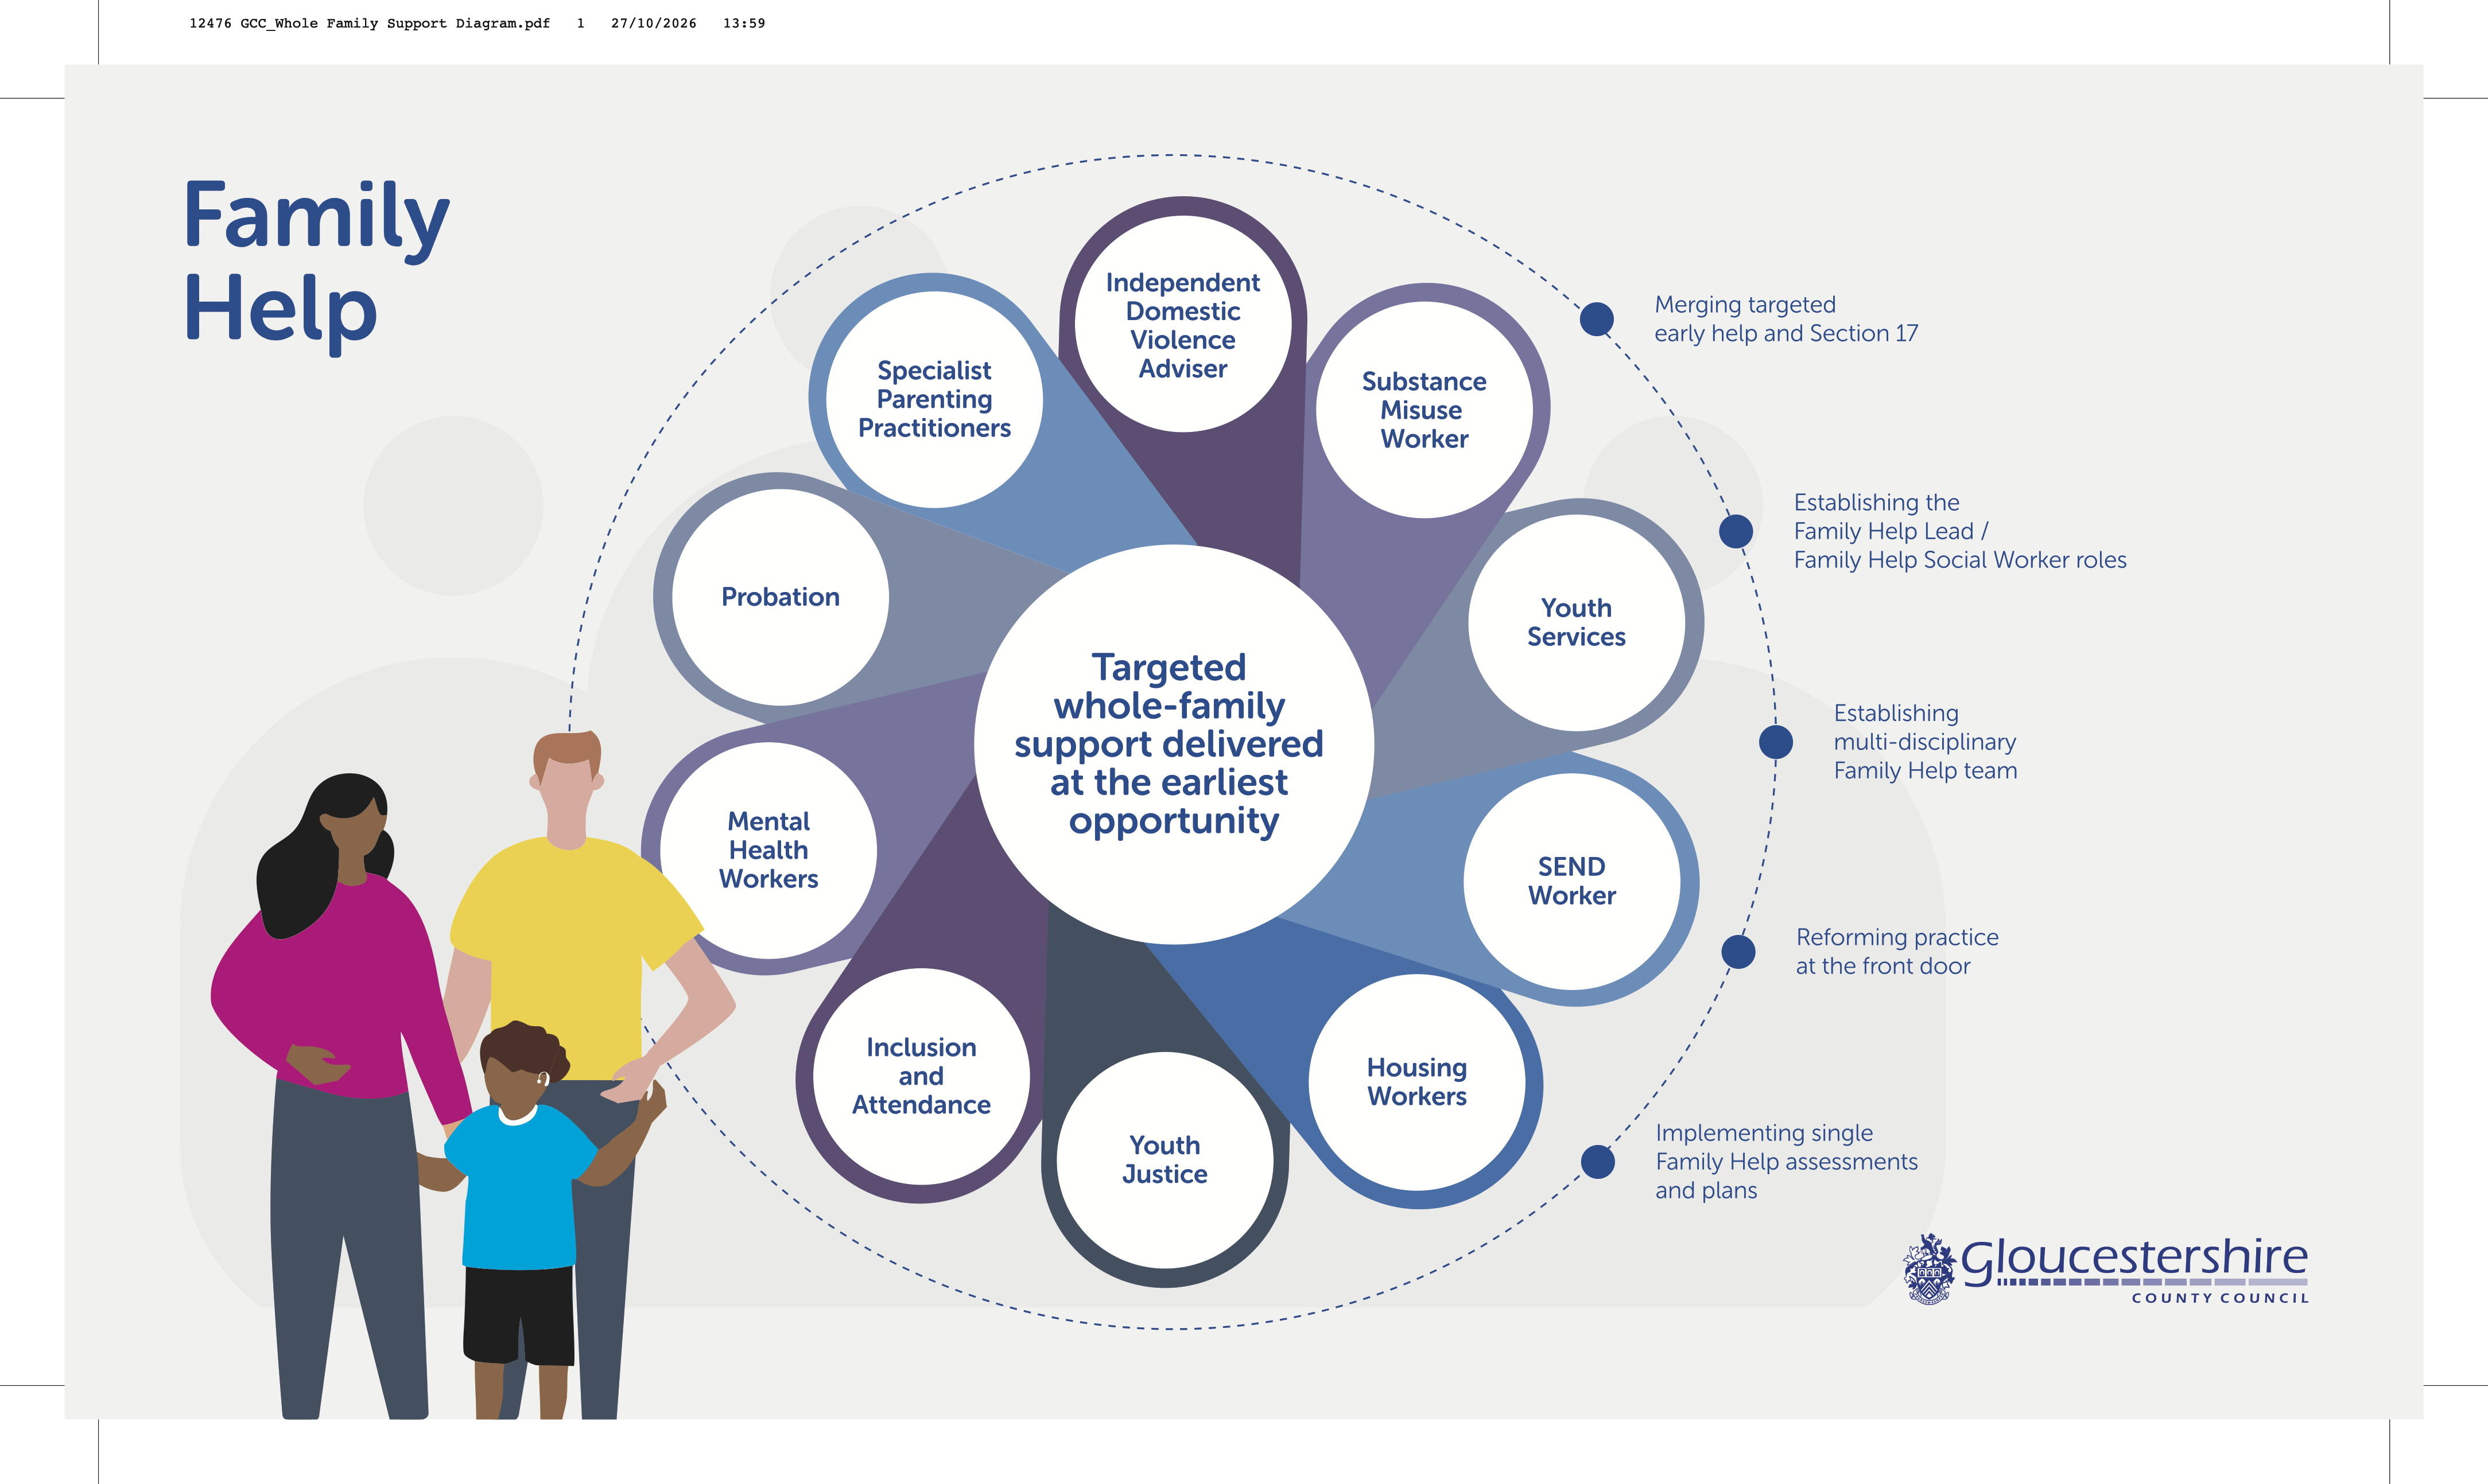The width and height of the screenshot is (2488, 1484).
Task: Select the Specialist Parenting Practitioners circle
Action: tap(934, 399)
